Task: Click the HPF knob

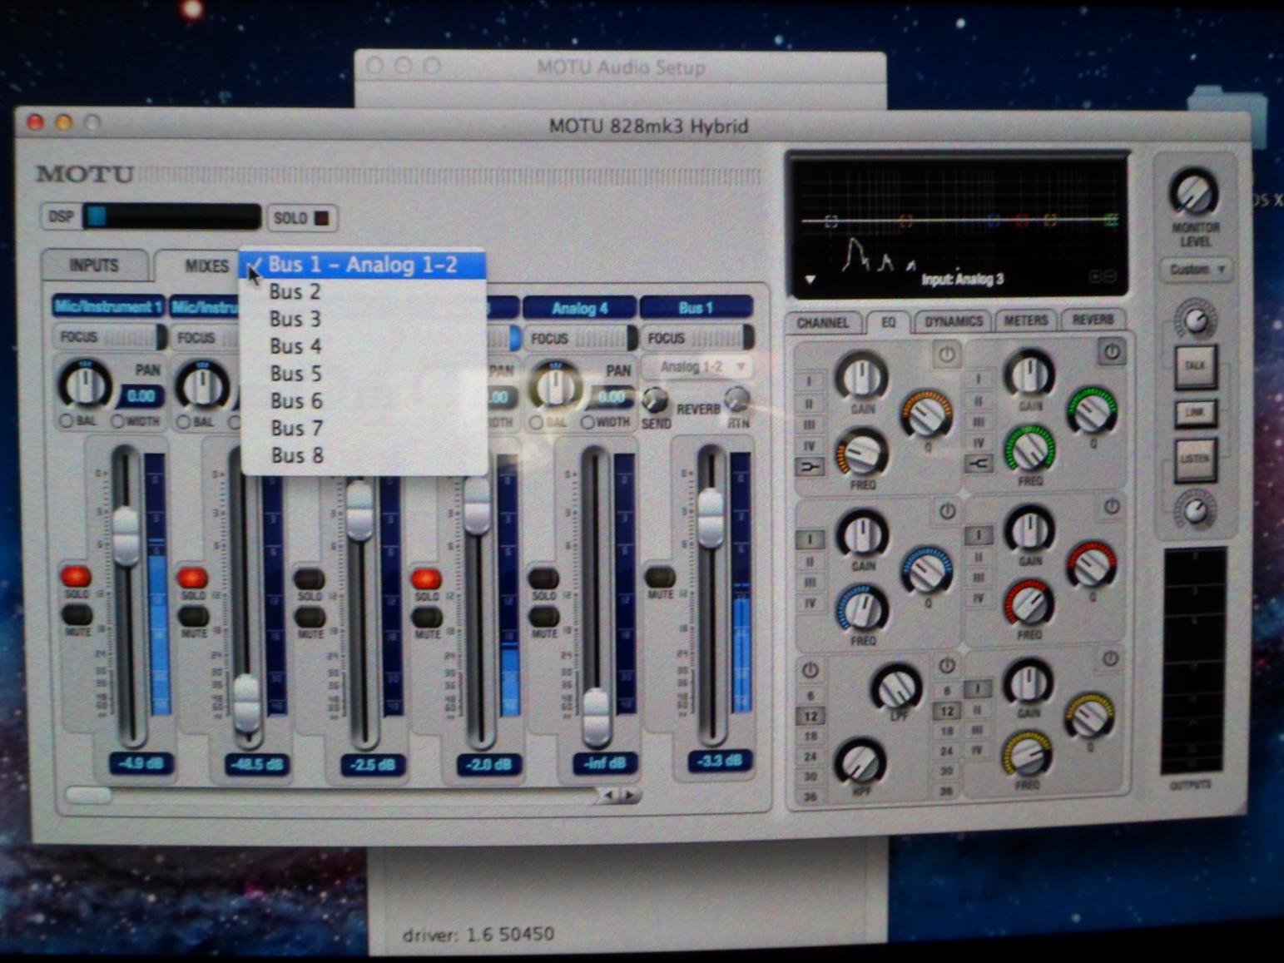Action: pyautogui.click(x=860, y=761)
